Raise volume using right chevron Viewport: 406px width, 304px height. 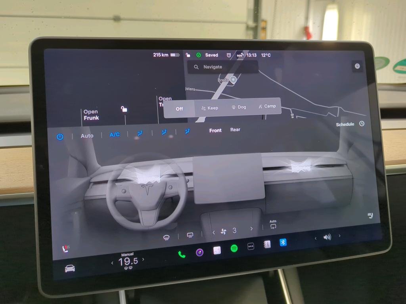(339, 236)
